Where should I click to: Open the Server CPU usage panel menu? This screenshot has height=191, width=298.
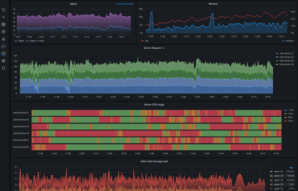pos(154,104)
